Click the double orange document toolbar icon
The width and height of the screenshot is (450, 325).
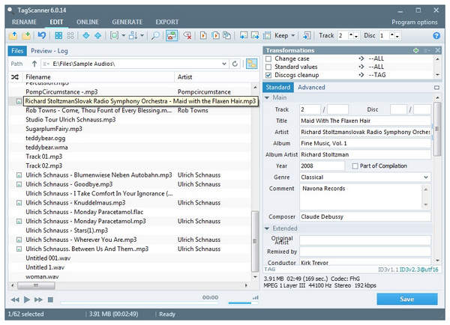tap(215, 35)
